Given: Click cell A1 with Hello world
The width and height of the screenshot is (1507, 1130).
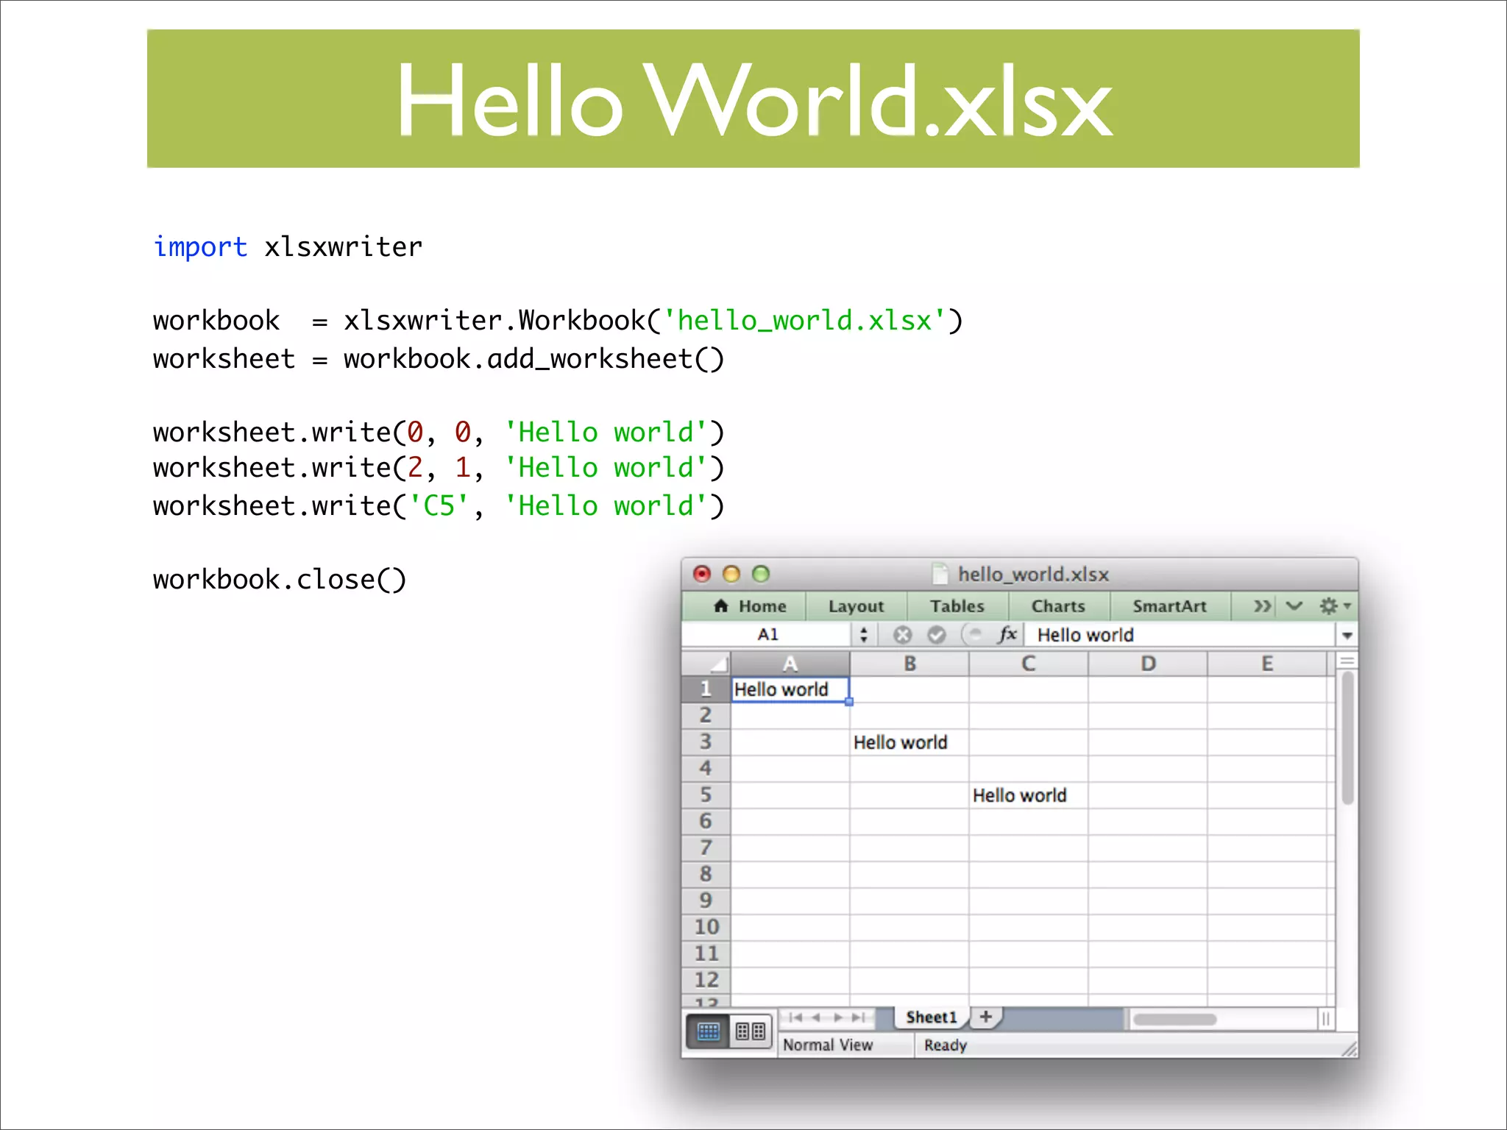Looking at the screenshot, I should click(790, 689).
